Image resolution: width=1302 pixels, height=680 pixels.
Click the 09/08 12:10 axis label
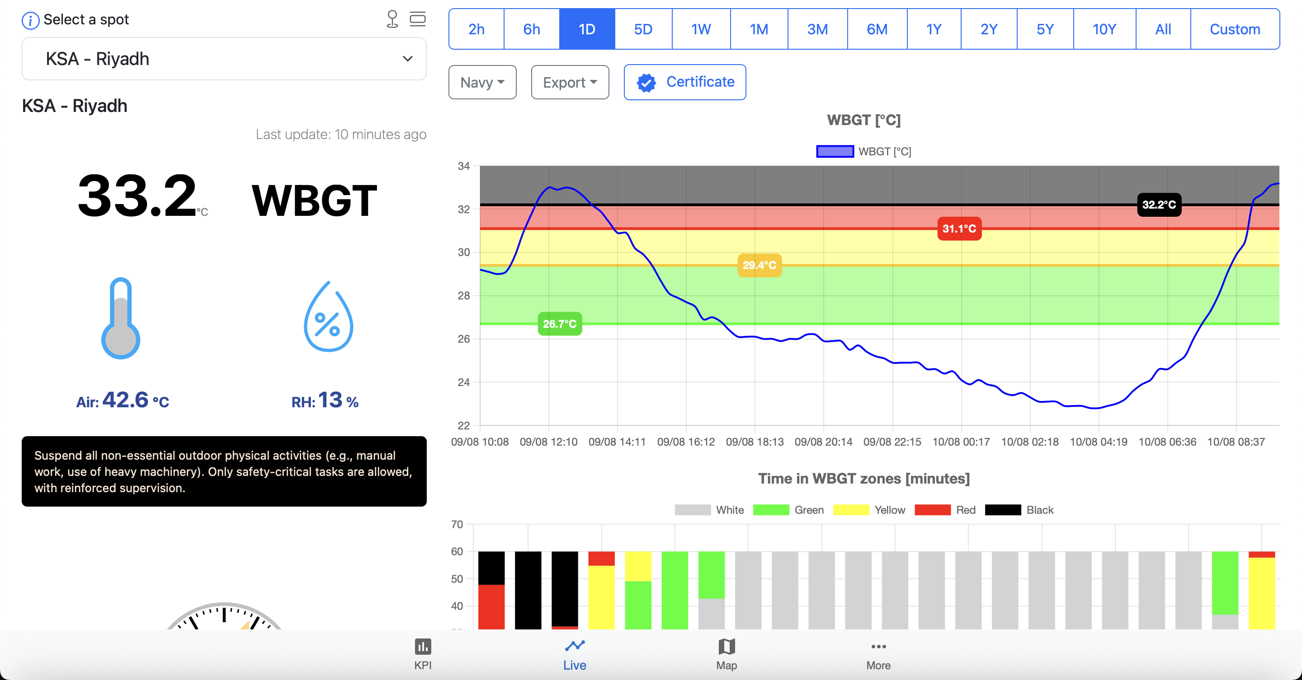(x=548, y=442)
